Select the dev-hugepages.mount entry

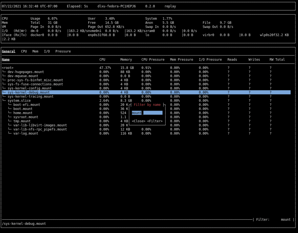click(26, 72)
